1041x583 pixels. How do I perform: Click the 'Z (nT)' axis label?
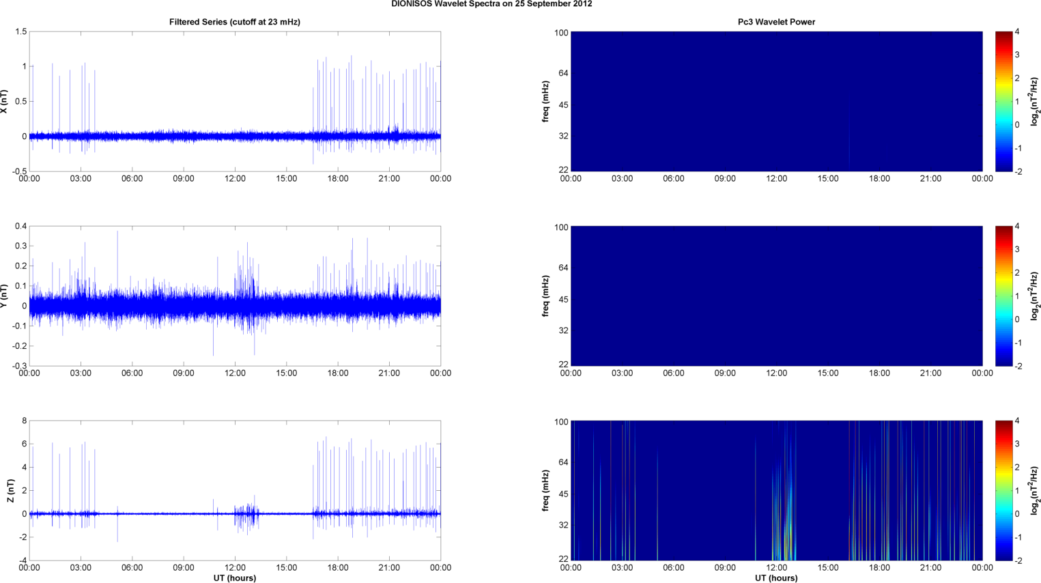[x=10, y=491]
